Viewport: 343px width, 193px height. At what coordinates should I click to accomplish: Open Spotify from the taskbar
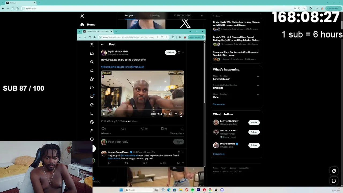click(192, 190)
